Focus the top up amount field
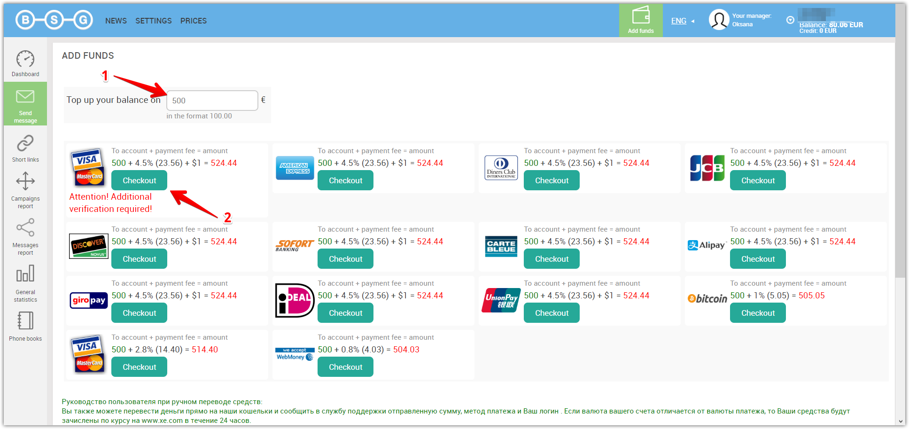Viewport: 909px width, 429px height. pyautogui.click(x=212, y=101)
